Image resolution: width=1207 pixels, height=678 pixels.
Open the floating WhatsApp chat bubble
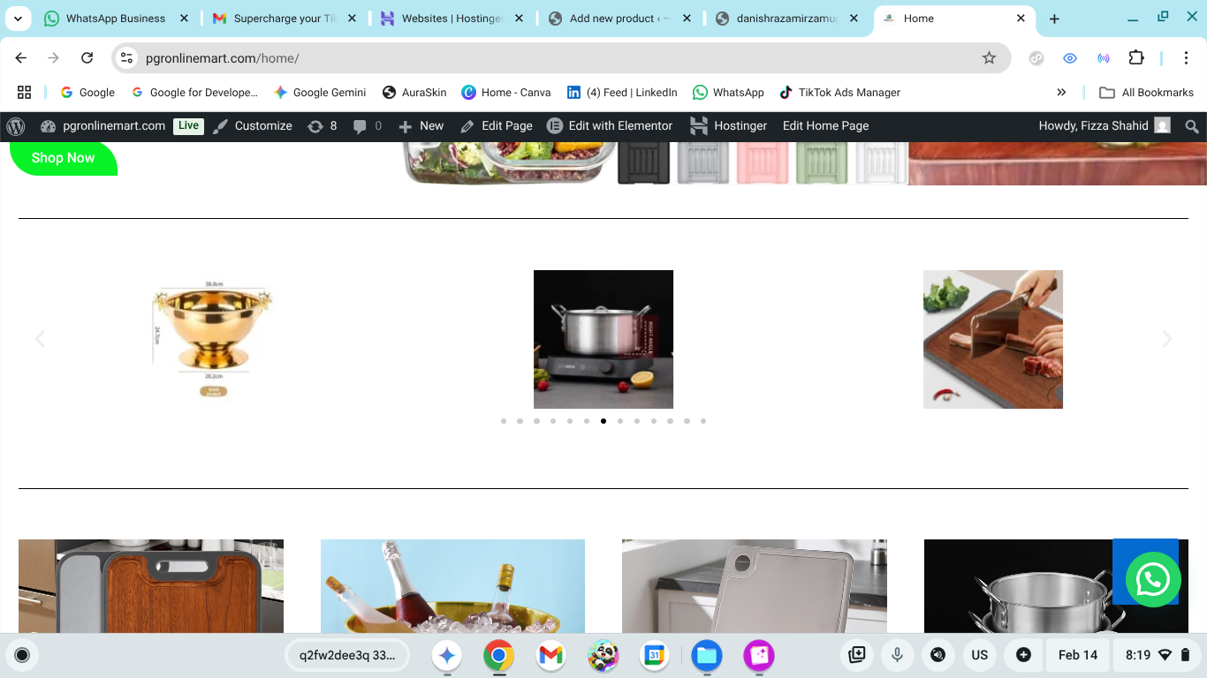pyautogui.click(x=1152, y=579)
